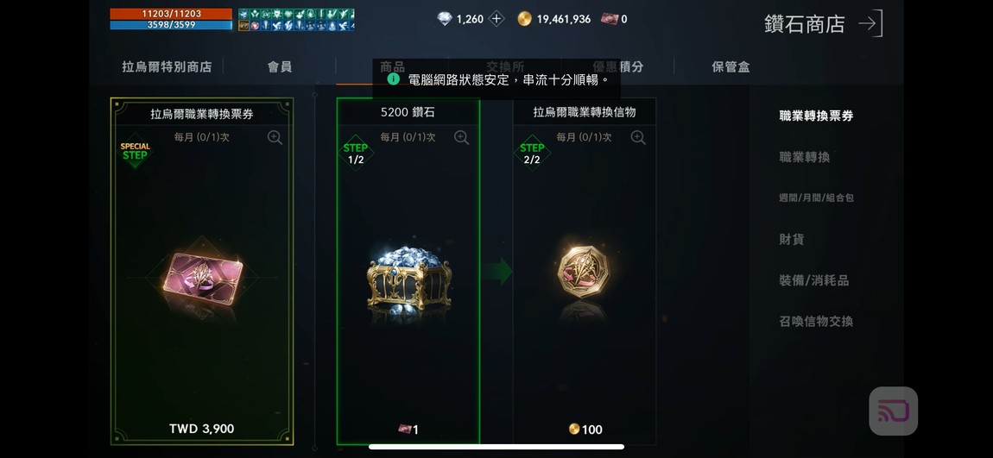This screenshot has width=993, height=458.
Task: Open the 財貨 category
Action: point(791,239)
